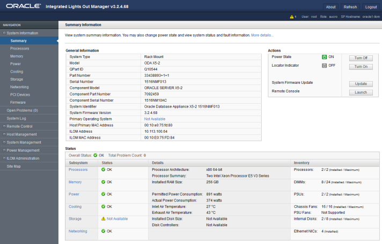Open Firmware page from navigation
Viewport: 382px width, 244px height.
click(x=18, y=103)
